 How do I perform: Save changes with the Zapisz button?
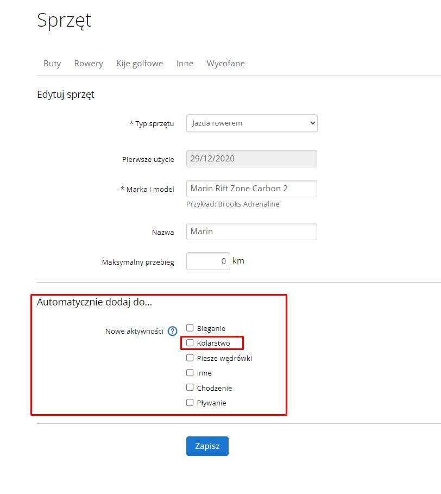coord(207,446)
